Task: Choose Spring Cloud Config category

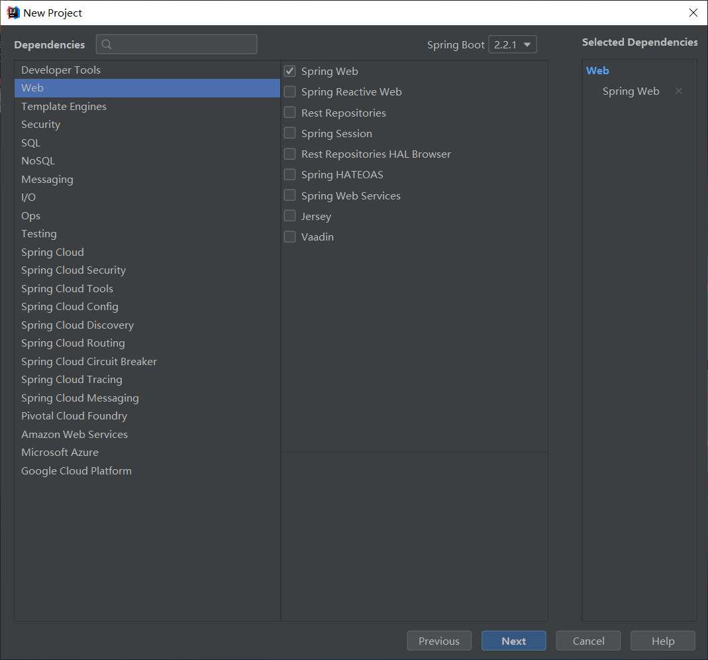Action: 147,307
